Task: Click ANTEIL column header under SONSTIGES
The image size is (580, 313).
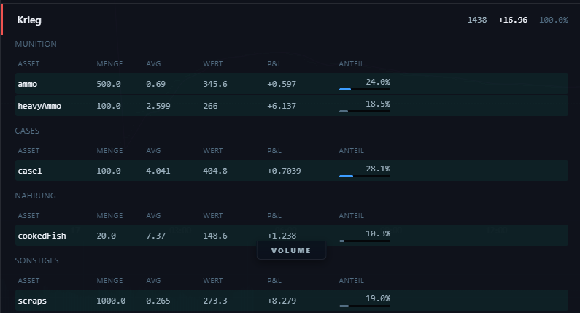Action: click(351, 281)
